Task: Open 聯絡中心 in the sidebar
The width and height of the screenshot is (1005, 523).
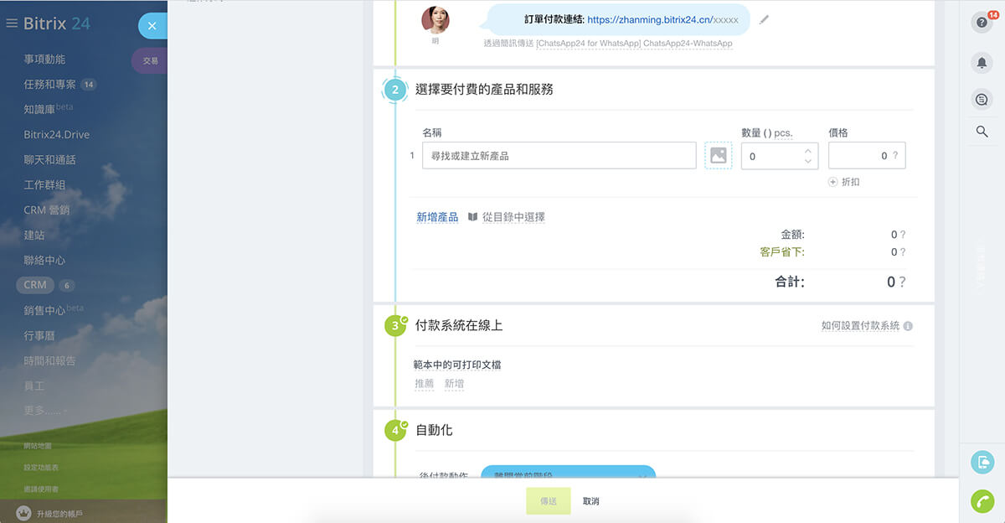Action: (44, 260)
